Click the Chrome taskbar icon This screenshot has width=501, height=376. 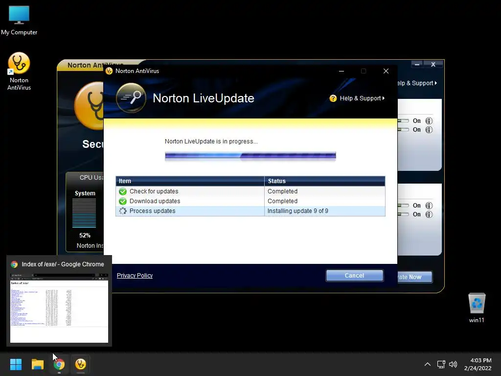(x=59, y=364)
